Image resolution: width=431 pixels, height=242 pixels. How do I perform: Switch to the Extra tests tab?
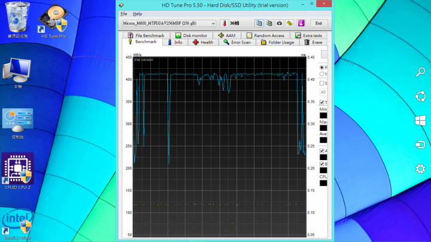point(308,35)
